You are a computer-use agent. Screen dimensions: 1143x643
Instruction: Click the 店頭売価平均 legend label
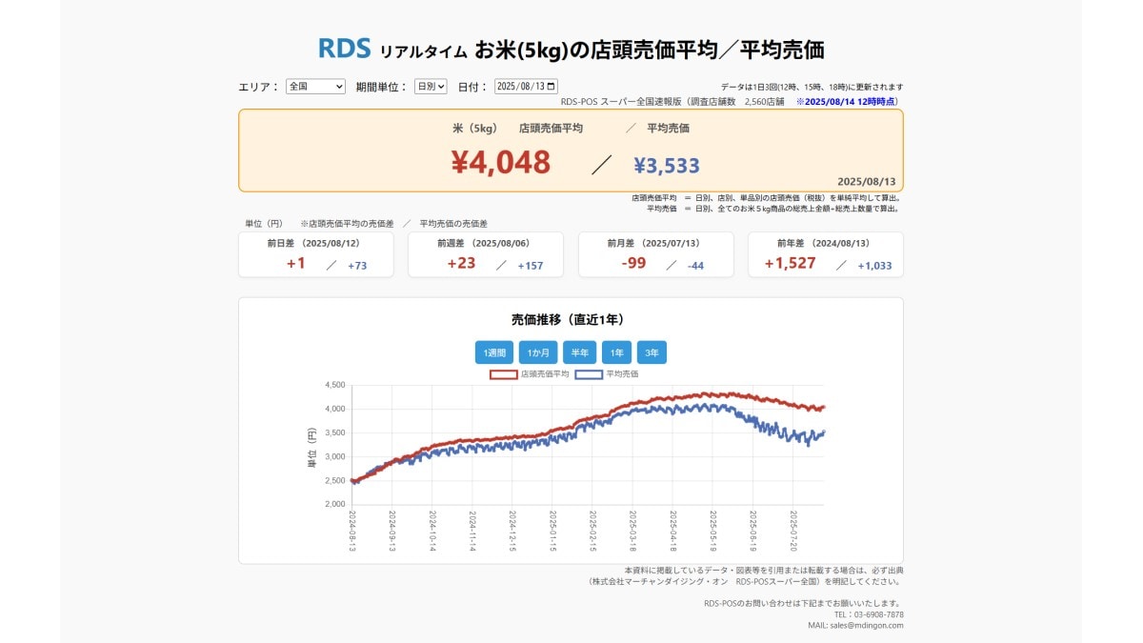pyautogui.click(x=545, y=374)
